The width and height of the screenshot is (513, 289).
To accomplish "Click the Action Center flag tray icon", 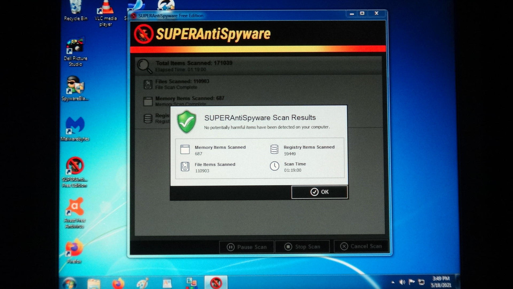I will (412, 282).
